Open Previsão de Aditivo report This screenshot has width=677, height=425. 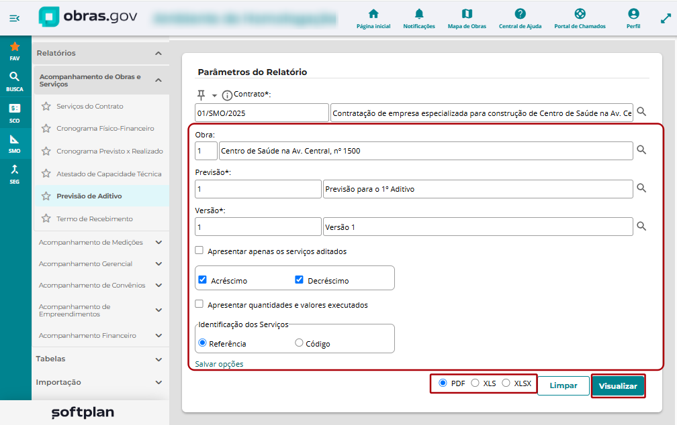coord(89,196)
